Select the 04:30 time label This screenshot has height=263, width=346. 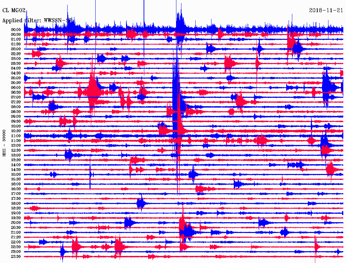click(16, 73)
